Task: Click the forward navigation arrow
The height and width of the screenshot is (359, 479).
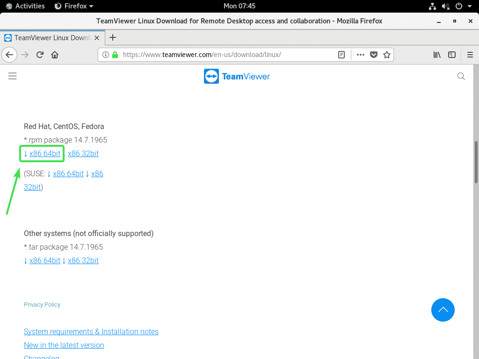Action: 25,55
